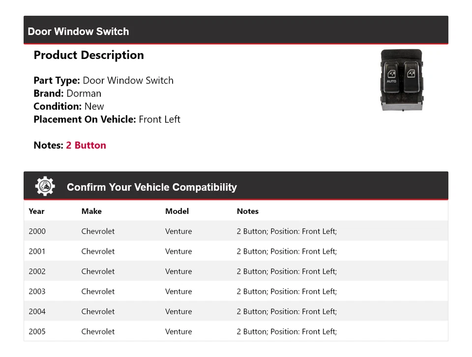472x357 pixels.
Task: Click the Model column header
Action: click(177, 211)
